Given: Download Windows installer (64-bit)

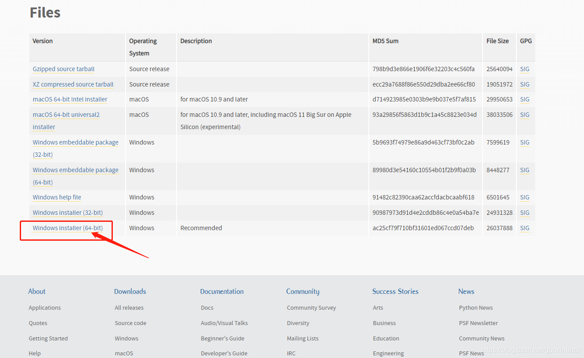Looking at the screenshot, I should 68,228.
